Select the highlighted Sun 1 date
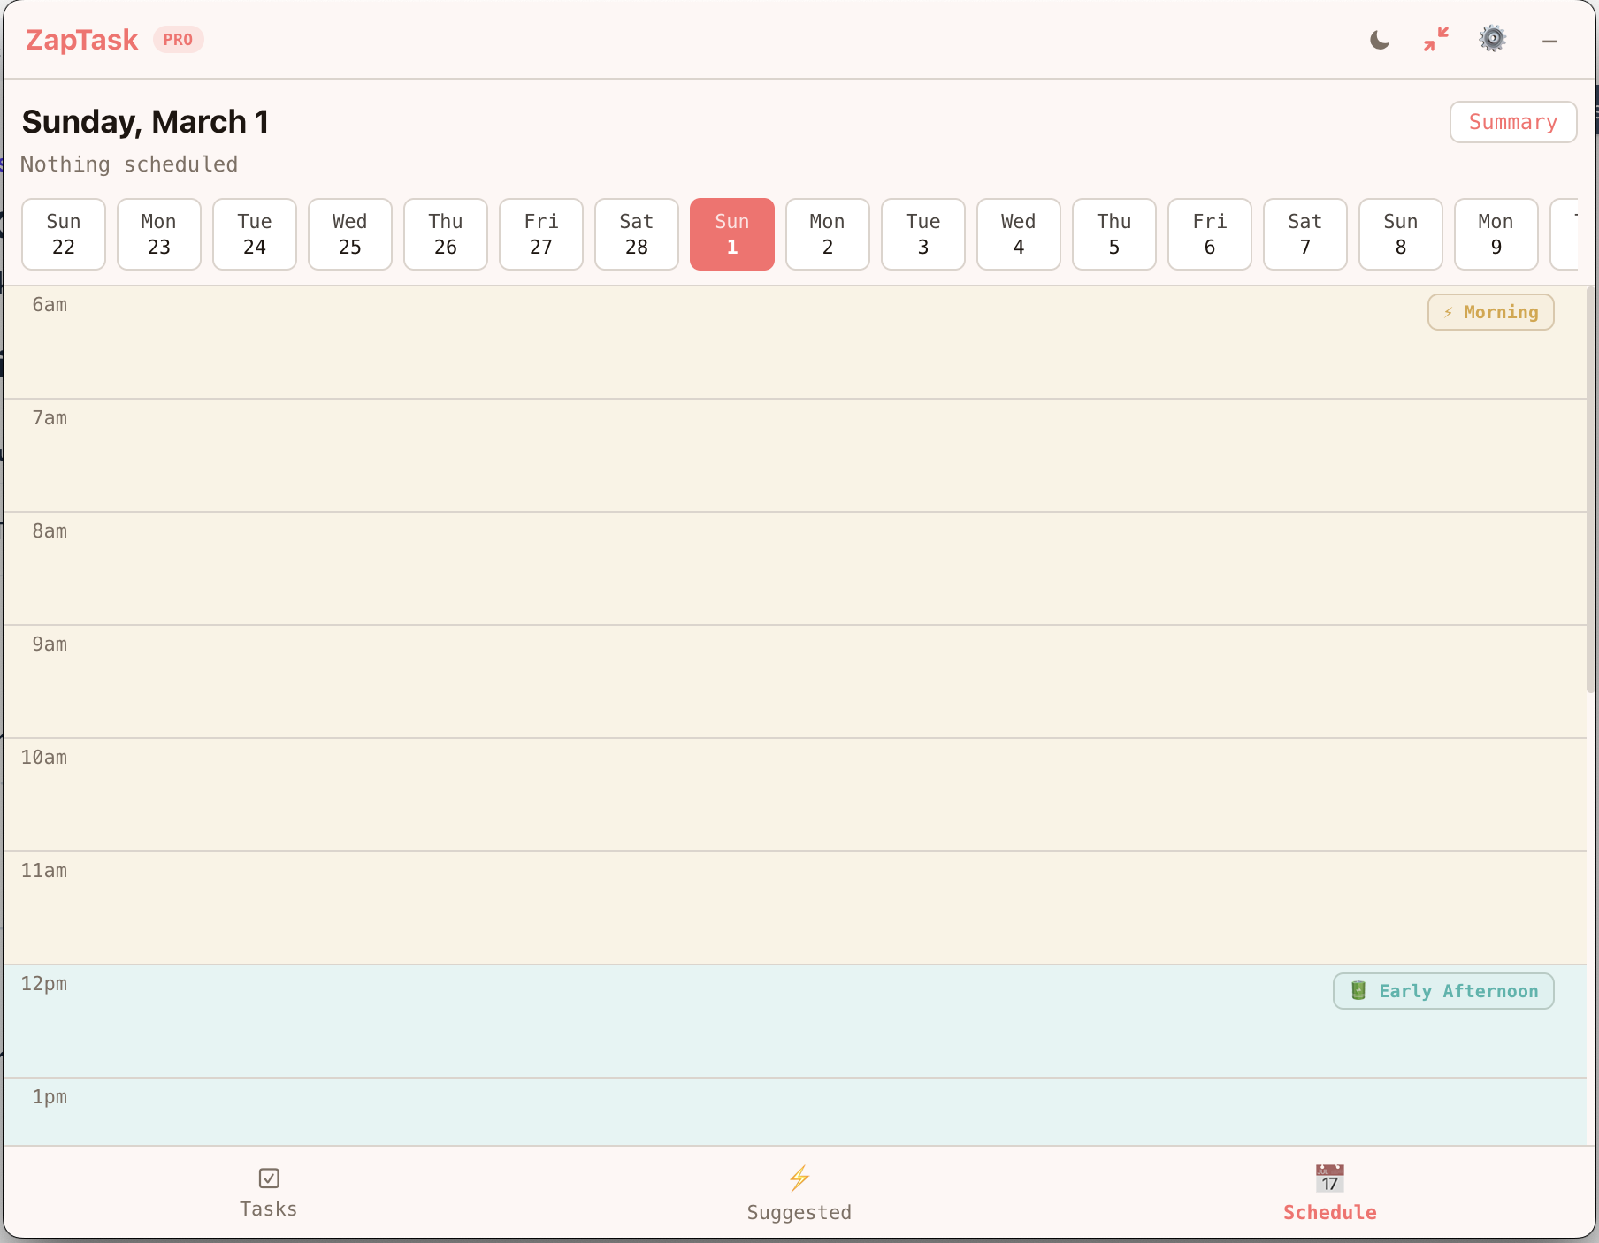 tap(732, 234)
